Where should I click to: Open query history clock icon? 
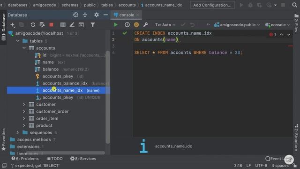(127, 25)
